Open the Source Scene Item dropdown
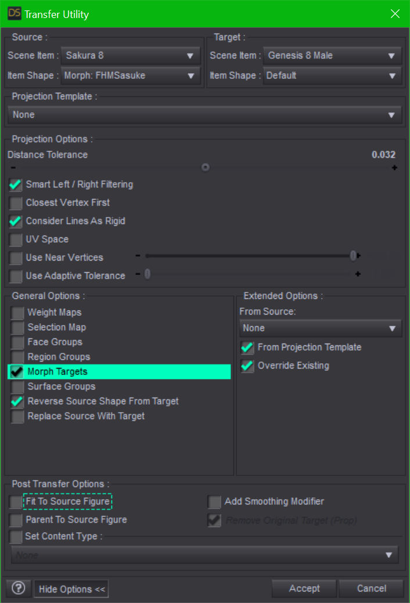 [130, 56]
